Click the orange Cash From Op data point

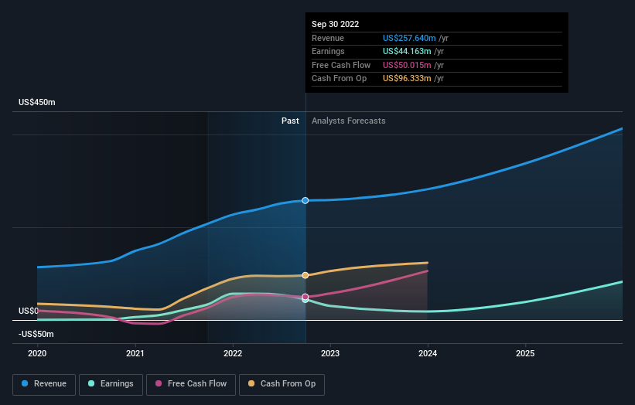[306, 275]
